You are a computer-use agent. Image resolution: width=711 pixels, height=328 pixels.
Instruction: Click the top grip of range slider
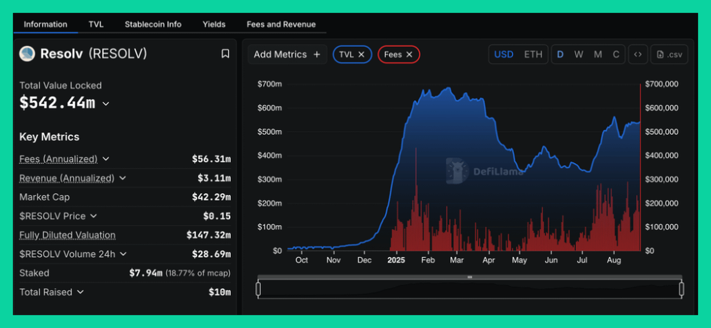[470, 277]
